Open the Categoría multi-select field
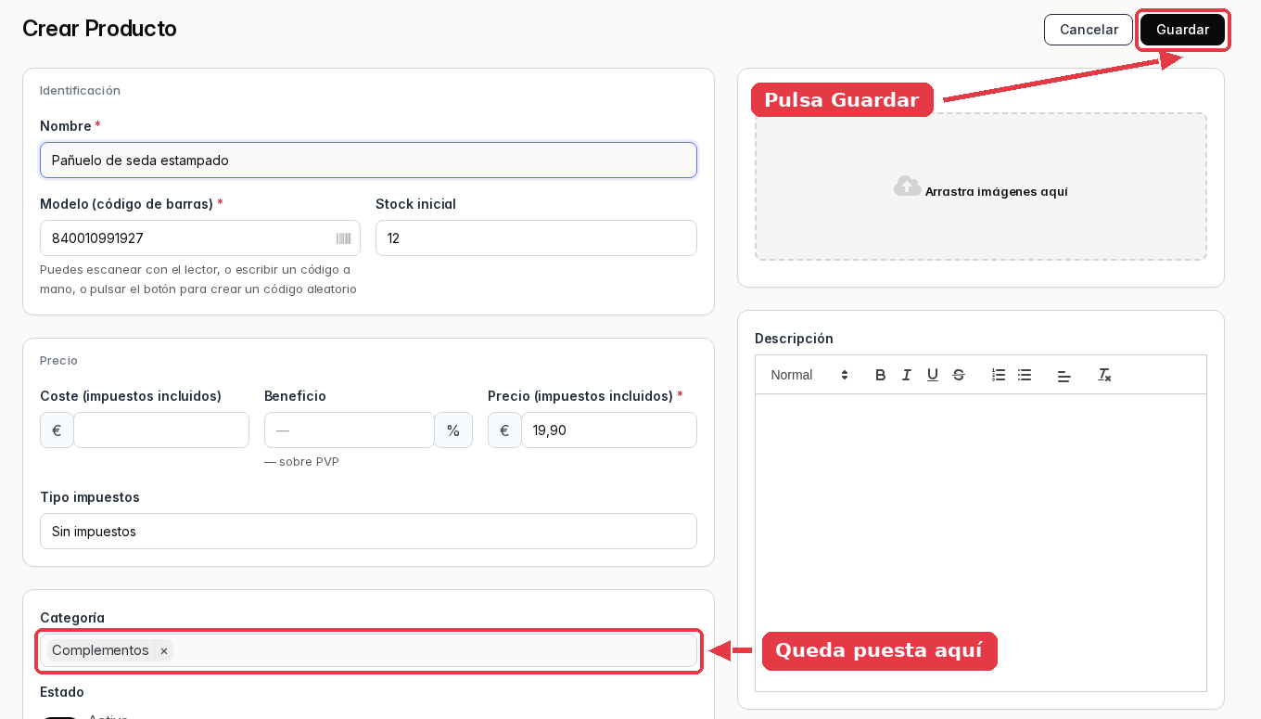This screenshot has height=719, width=1261. (x=368, y=650)
